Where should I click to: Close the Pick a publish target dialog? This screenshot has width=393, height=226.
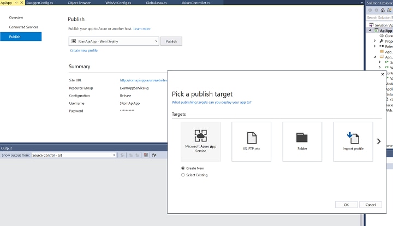(383, 74)
